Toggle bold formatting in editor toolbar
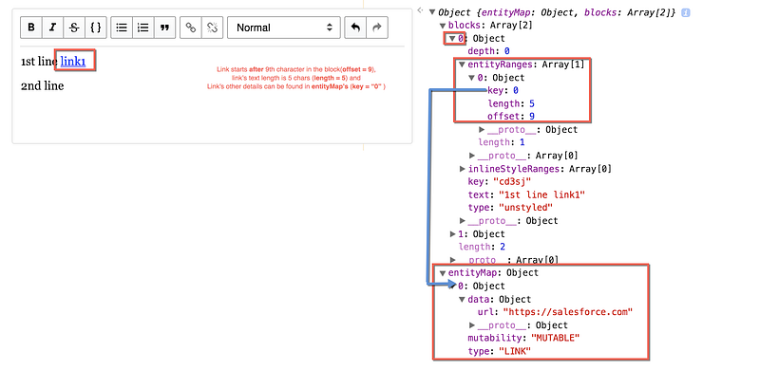This screenshot has height=370, width=760. pos(31,28)
